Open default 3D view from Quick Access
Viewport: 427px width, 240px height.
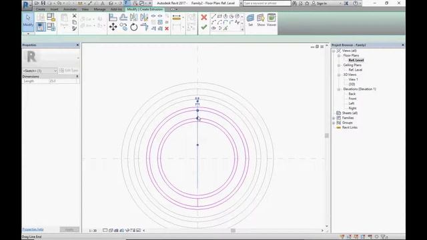[x=111, y=3]
